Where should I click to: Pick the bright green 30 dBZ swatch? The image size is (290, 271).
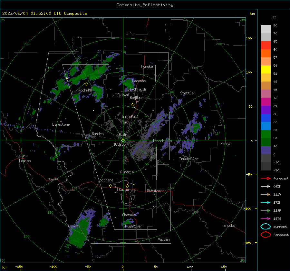tap(266, 134)
